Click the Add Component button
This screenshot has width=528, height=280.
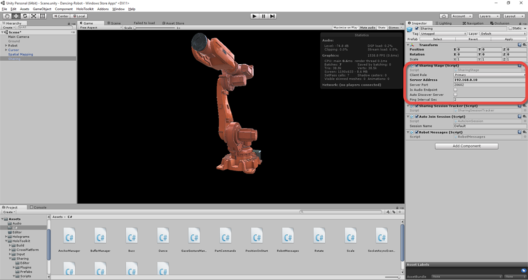pos(466,146)
